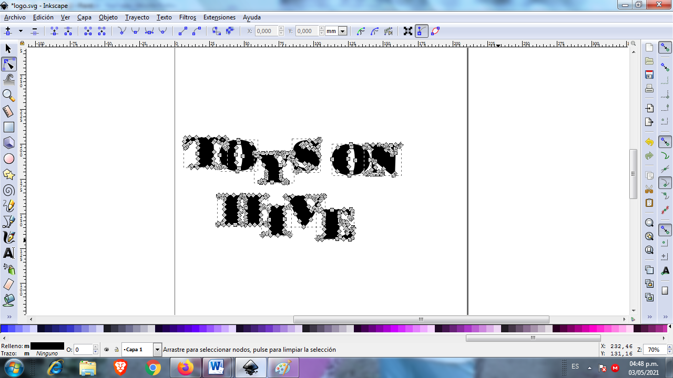Toggle show path outline button
This screenshot has height=378, width=673.
pos(435,31)
